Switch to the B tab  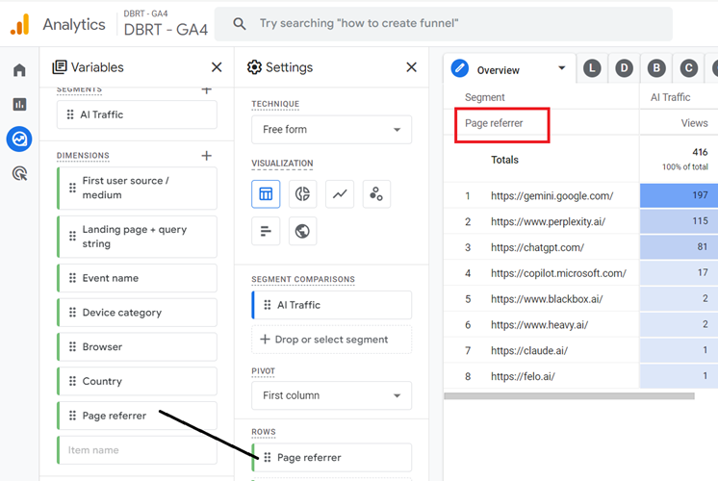[x=656, y=68]
